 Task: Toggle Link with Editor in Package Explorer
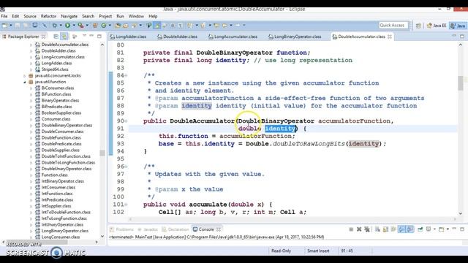[64, 37]
